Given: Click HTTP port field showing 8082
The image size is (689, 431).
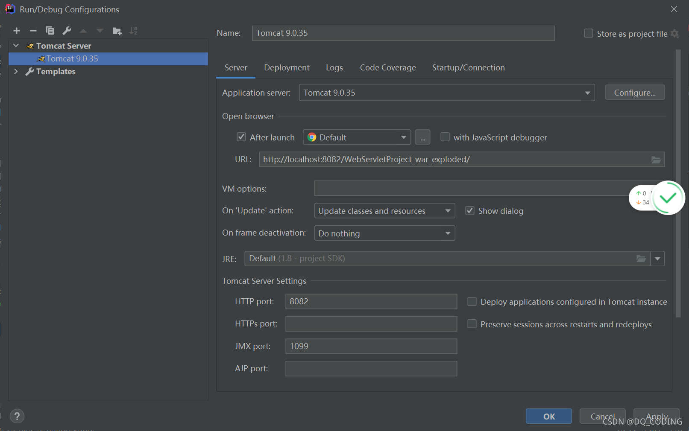Looking at the screenshot, I should click(x=371, y=301).
